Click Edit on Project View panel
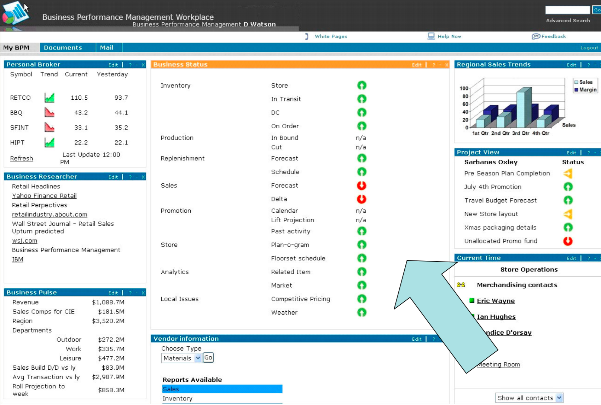 [571, 153]
